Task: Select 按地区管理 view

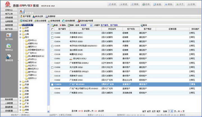Action: click(x=26, y=21)
